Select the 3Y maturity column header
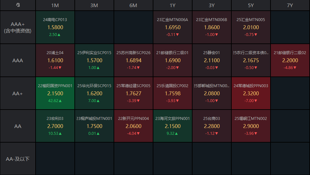Image resolution: width=310 pixels, height=175 pixels. tap(212, 5)
